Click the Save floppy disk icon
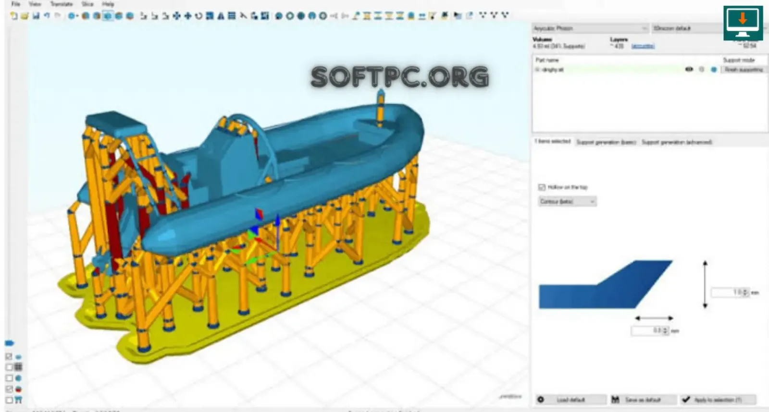Screen dimensions: 769x412 (x=36, y=16)
